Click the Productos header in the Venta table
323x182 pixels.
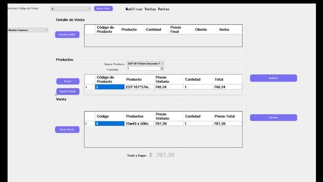click(139, 116)
